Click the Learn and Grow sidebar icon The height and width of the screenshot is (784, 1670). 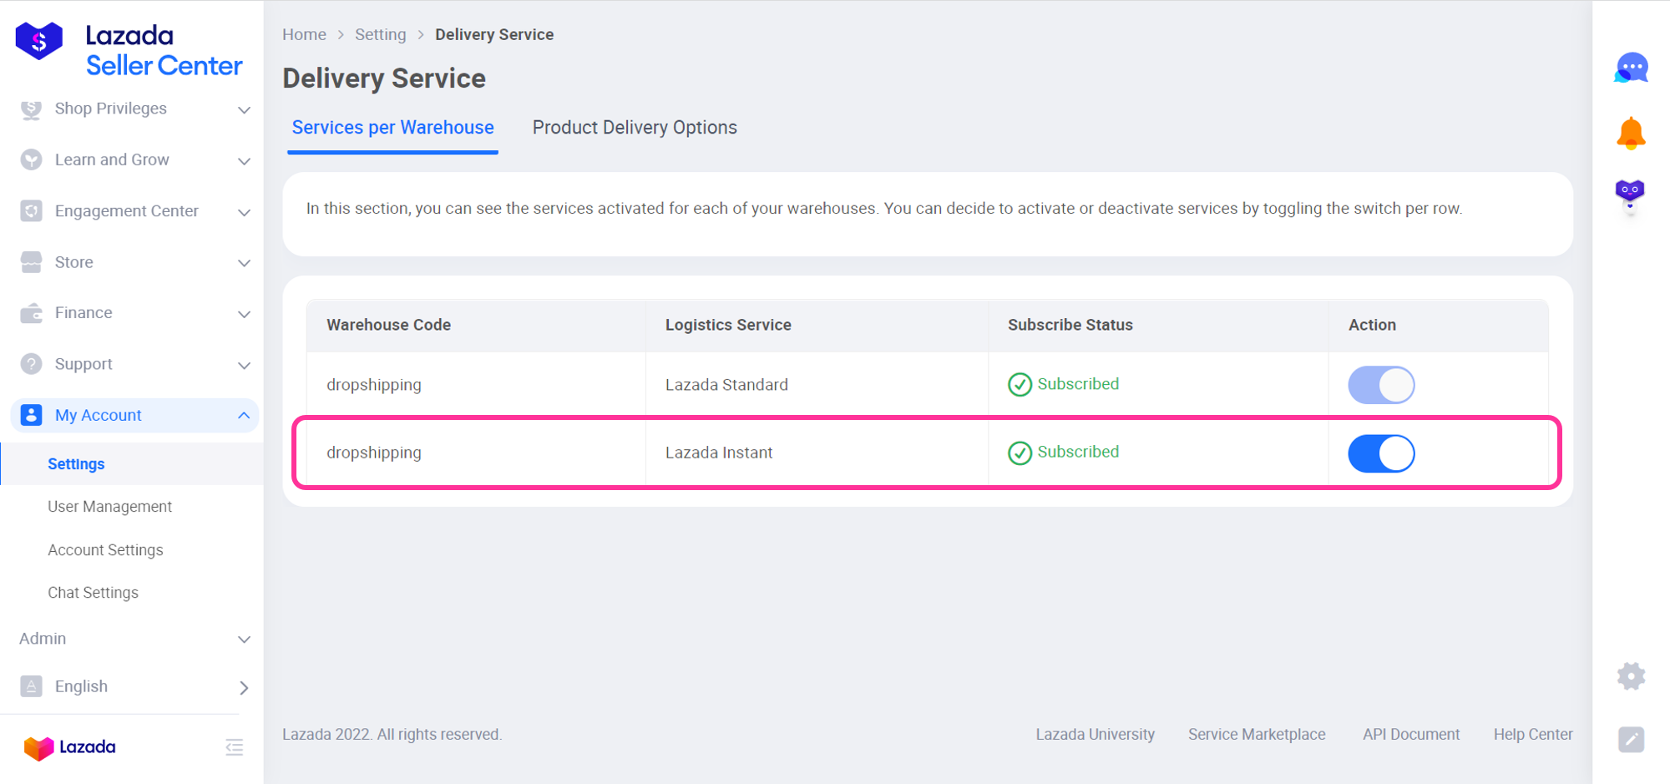[x=31, y=159]
